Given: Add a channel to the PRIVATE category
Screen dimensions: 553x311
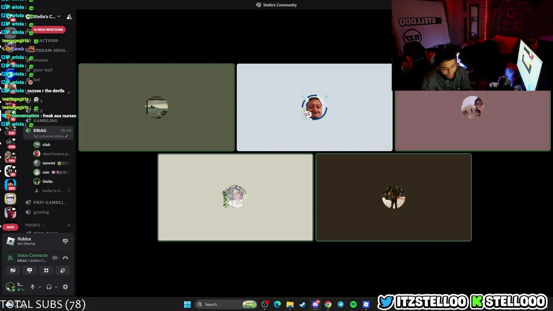Looking at the screenshot, I should (68, 225).
